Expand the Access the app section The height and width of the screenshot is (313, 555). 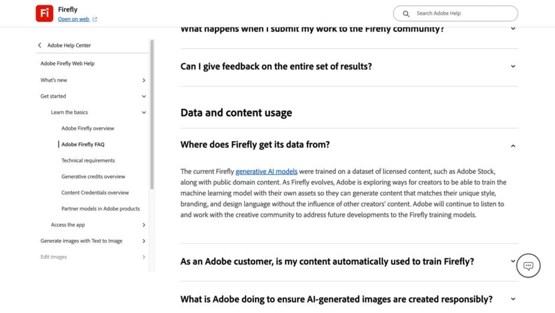tap(143, 225)
